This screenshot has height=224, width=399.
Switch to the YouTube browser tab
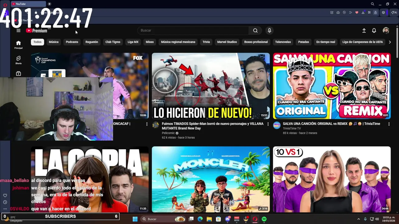coord(28,4)
